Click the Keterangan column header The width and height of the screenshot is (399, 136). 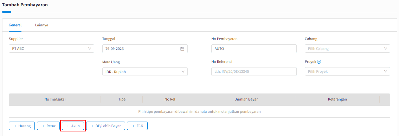pyautogui.click(x=337, y=99)
